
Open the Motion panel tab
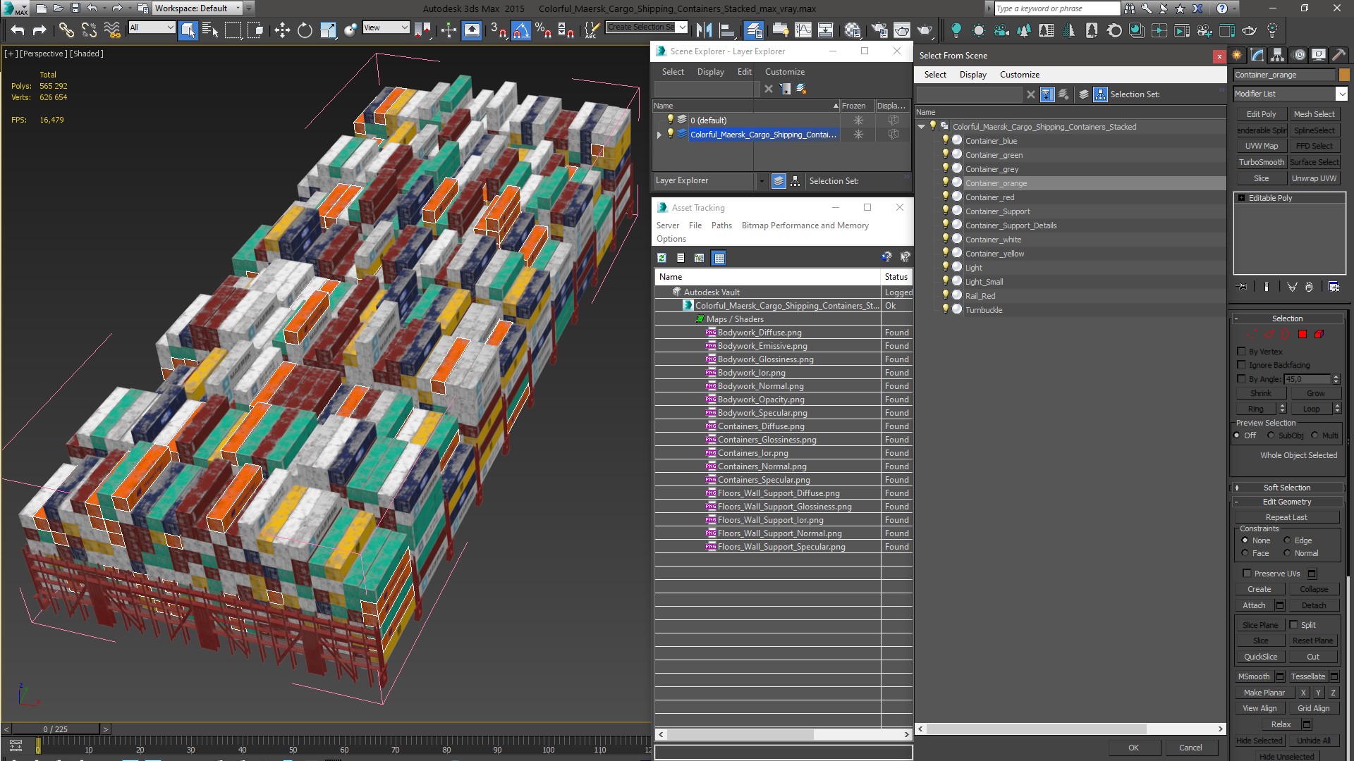pos(1298,55)
